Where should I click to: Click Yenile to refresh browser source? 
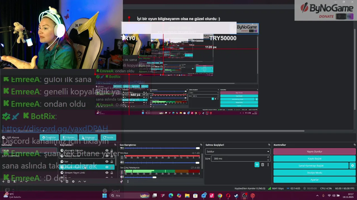(x=108, y=137)
